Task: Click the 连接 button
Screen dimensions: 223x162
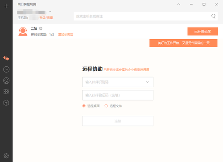Action: pos(118,121)
